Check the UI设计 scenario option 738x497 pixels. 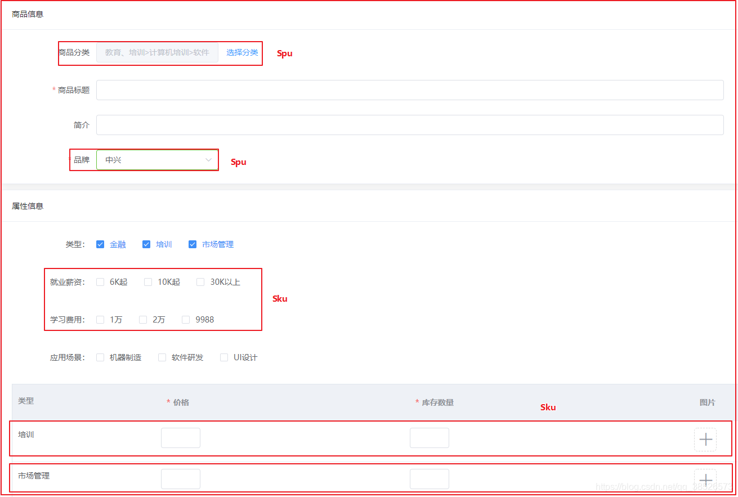click(224, 357)
